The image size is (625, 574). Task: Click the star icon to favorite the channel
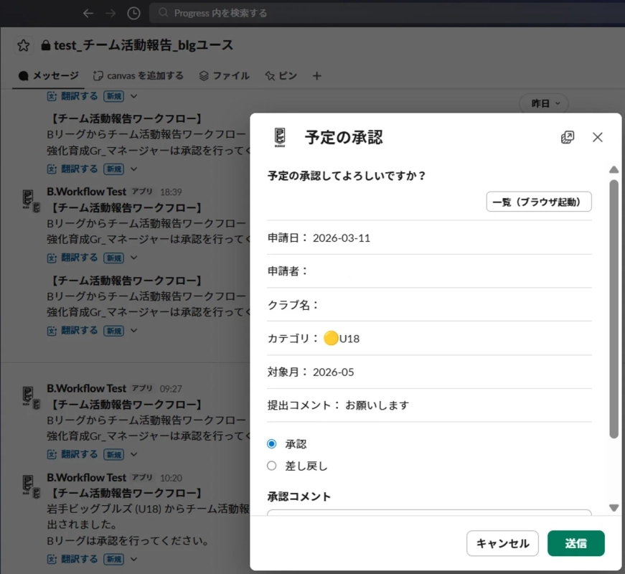coord(22,44)
